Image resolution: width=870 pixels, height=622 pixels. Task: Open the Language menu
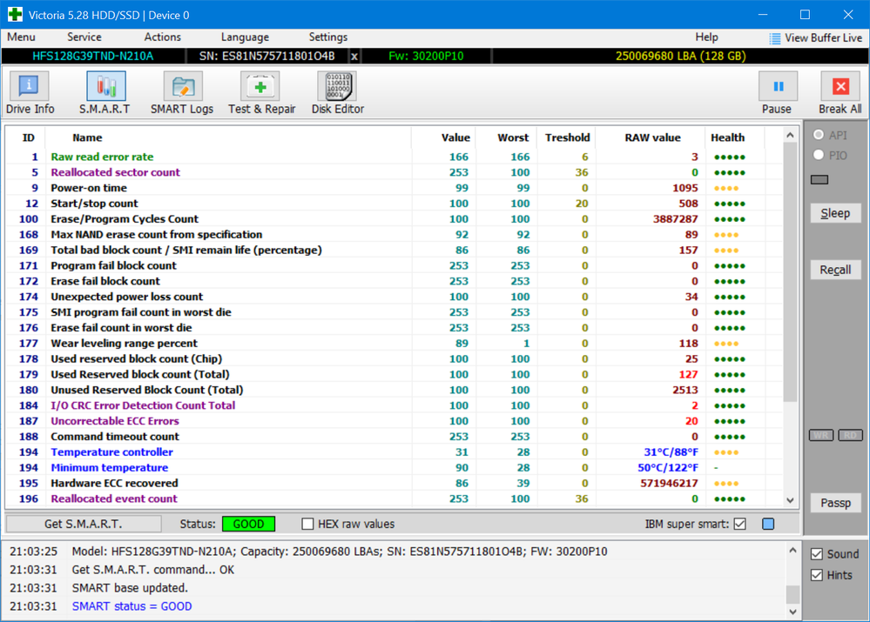(x=245, y=37)
